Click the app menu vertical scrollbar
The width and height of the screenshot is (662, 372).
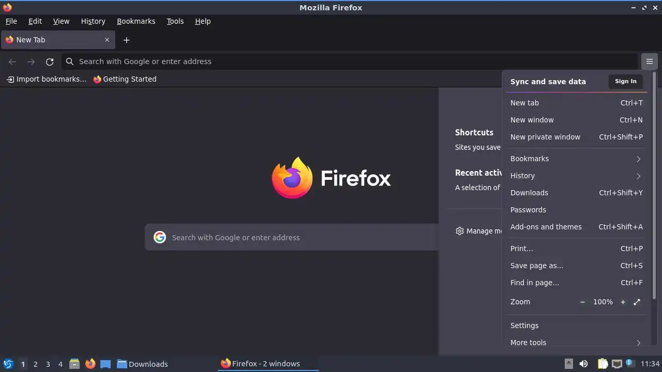[654, 186]
